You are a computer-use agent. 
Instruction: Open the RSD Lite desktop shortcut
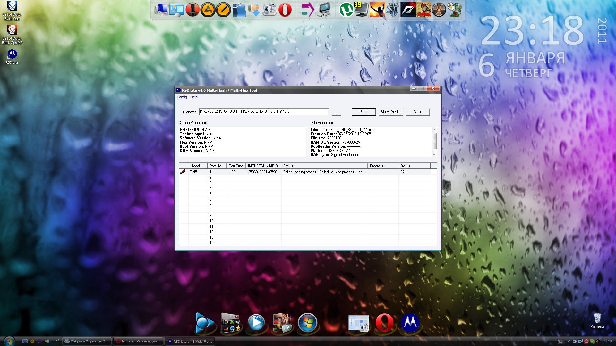tap(12, 57)
